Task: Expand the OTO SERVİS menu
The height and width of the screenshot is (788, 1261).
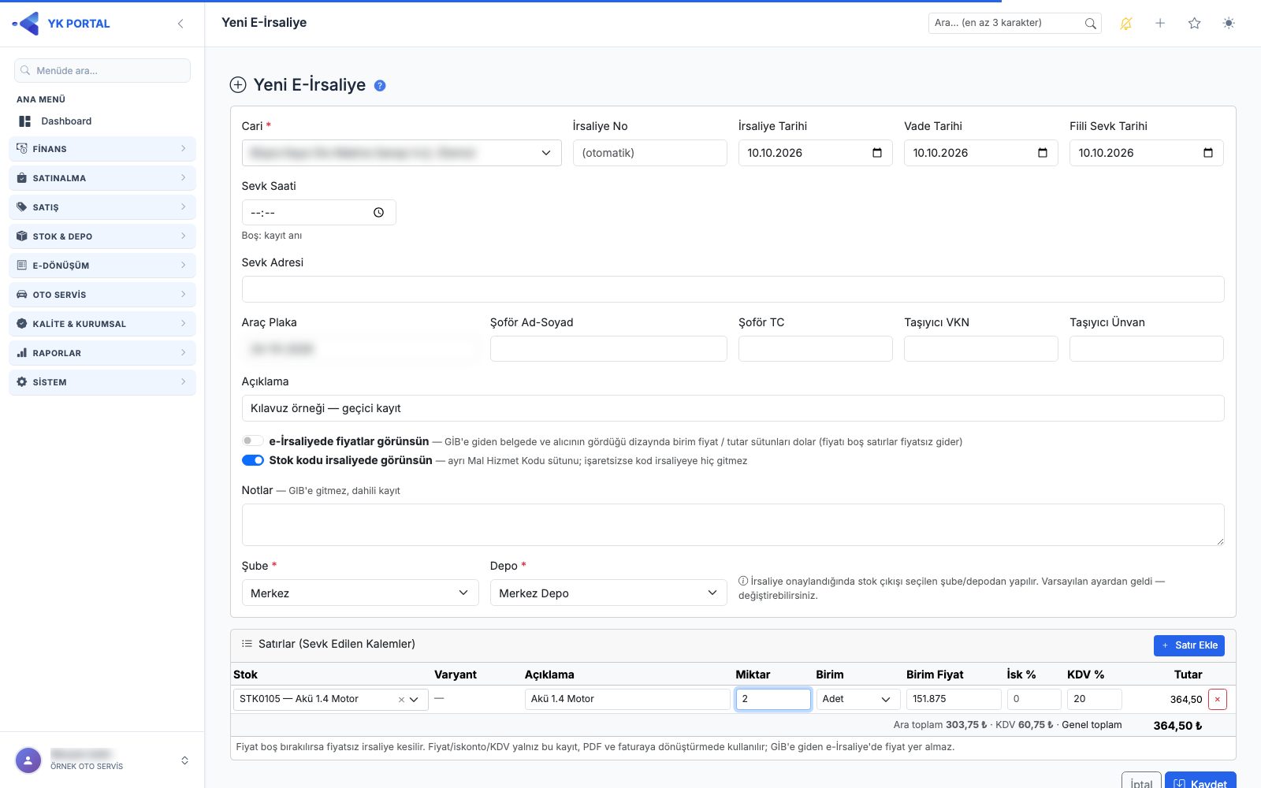Action: pyautogui.click(x=102, y=295)
